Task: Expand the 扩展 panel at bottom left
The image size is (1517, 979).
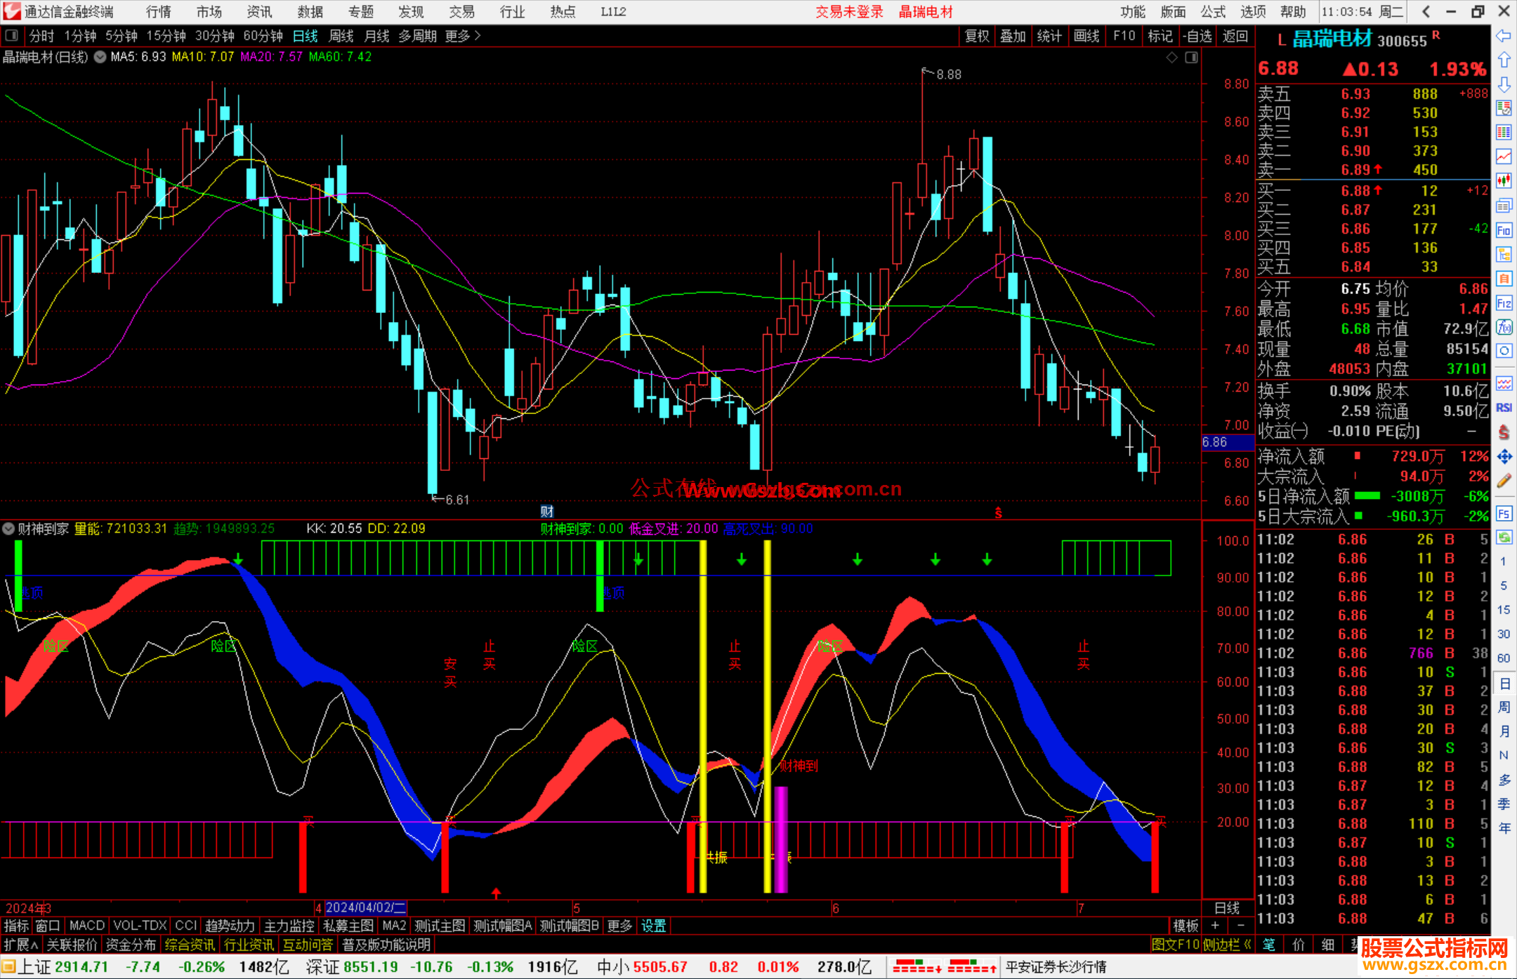Action: tap(20, 945)
